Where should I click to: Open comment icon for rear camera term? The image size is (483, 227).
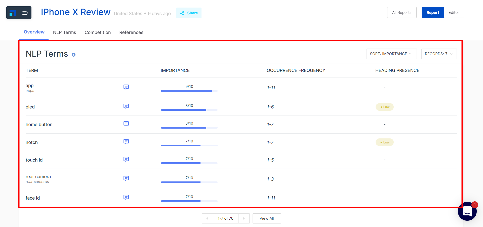(126, 178)
